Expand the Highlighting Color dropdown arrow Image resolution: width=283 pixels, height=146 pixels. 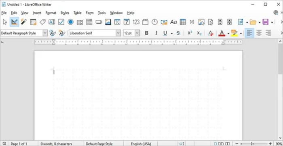241,34
